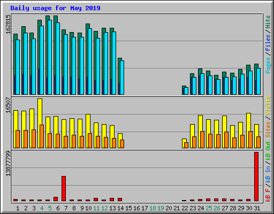This screenshot has width=274, height=214.
Task: Click the red kB bar for day 6
Action: coord(56,199)
